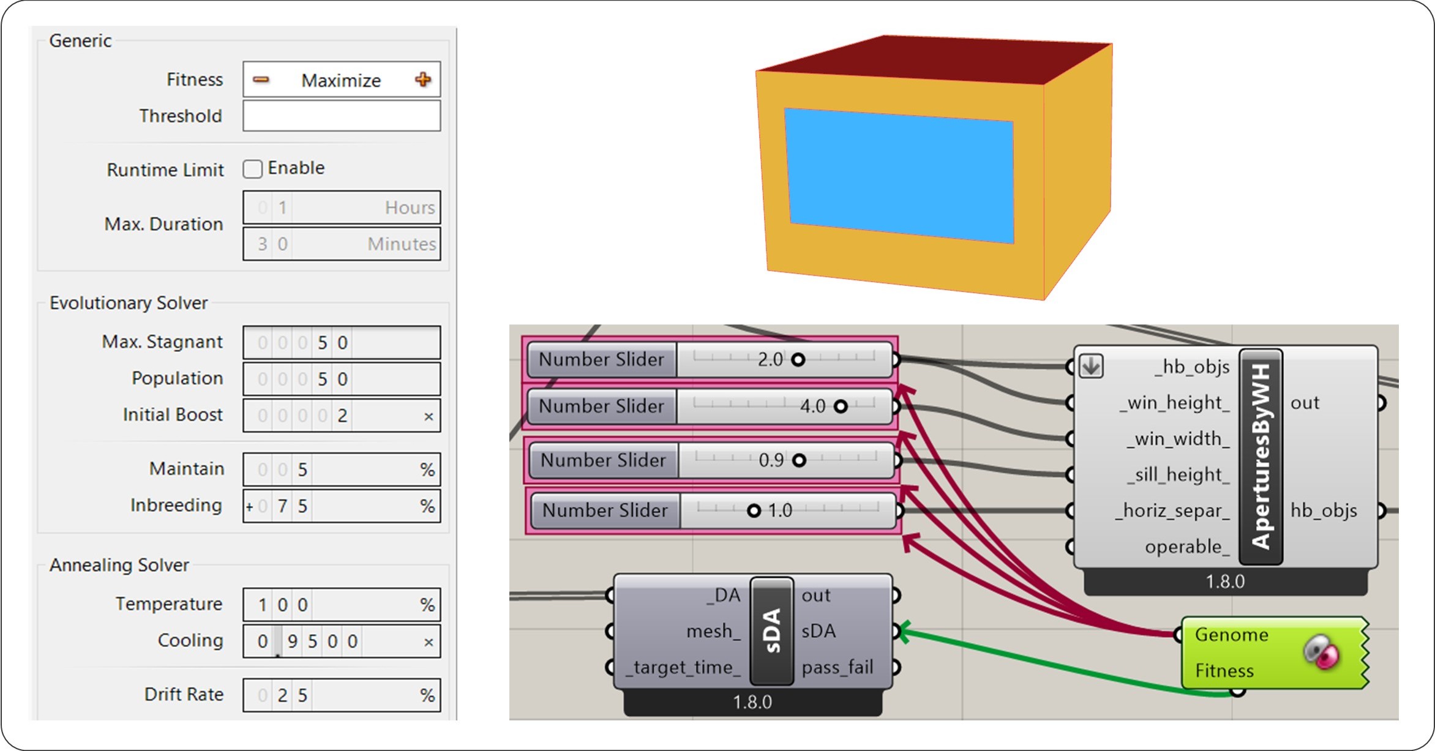
Task: Click the _target_time_ input on sDA
Action: [683, 667]
